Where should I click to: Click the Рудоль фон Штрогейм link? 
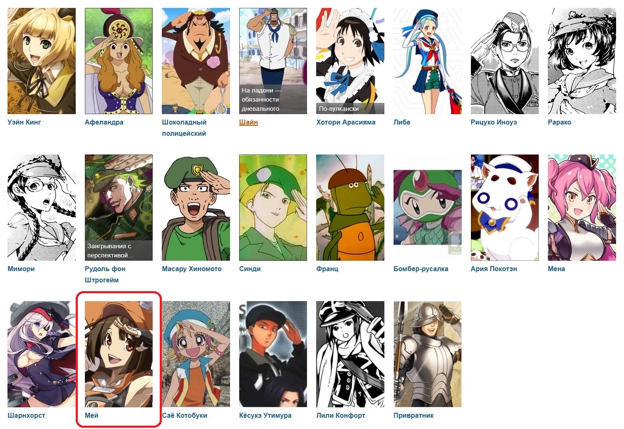pos(105,274)
